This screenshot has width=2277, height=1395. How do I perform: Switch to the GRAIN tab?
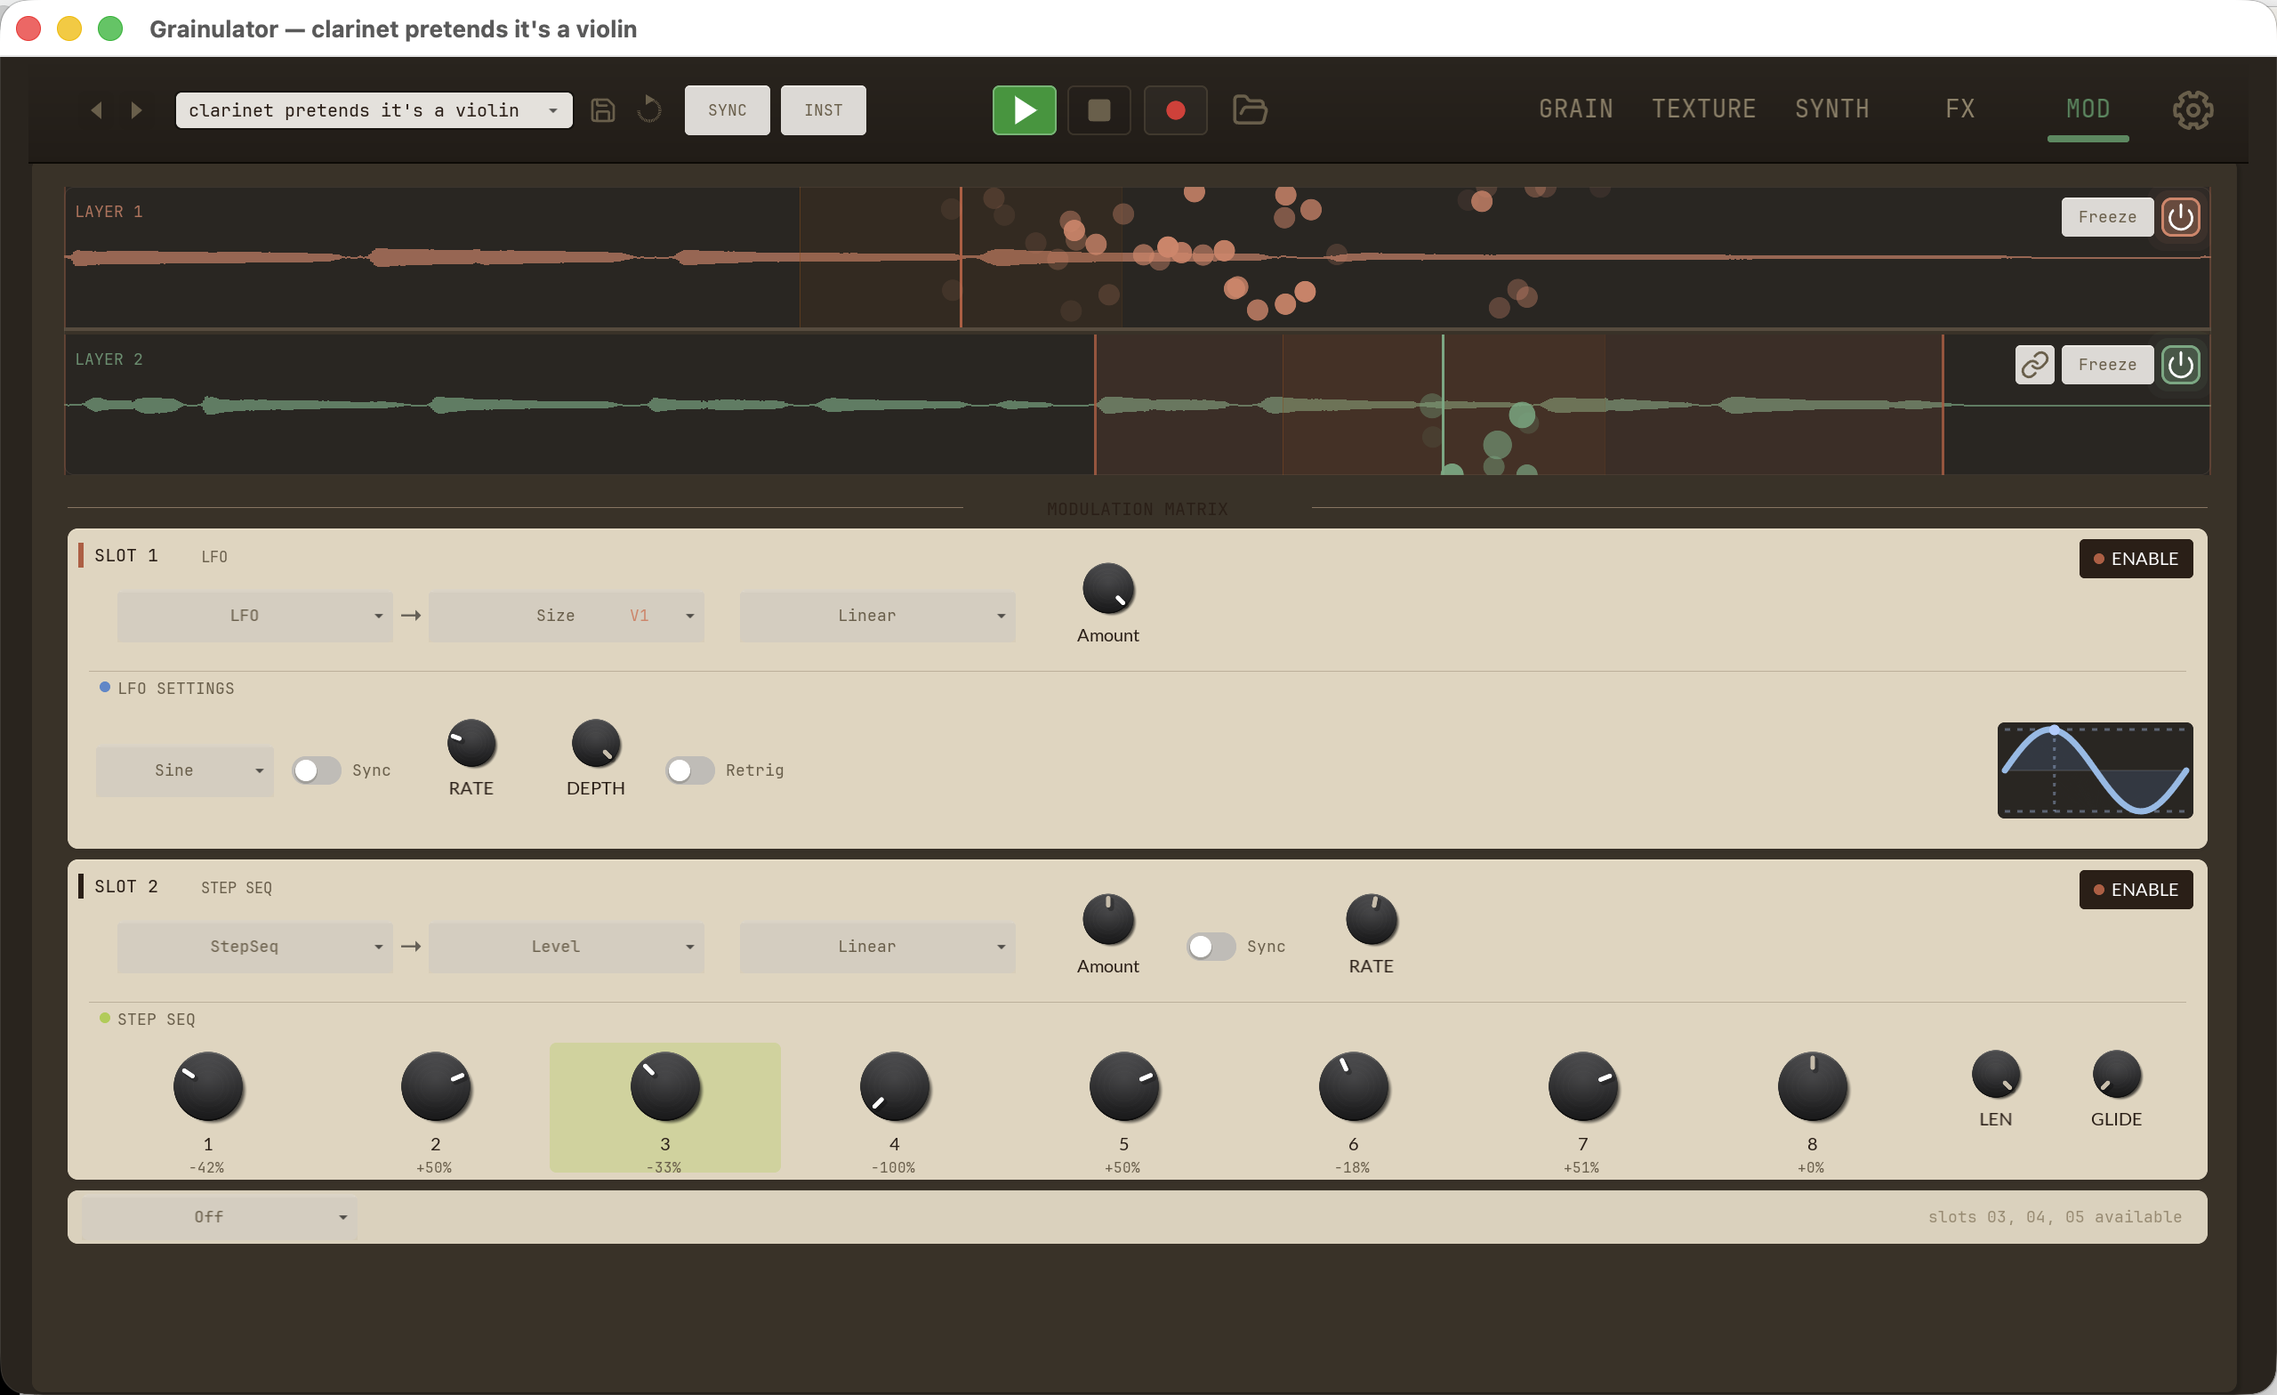click(1575, 109)
